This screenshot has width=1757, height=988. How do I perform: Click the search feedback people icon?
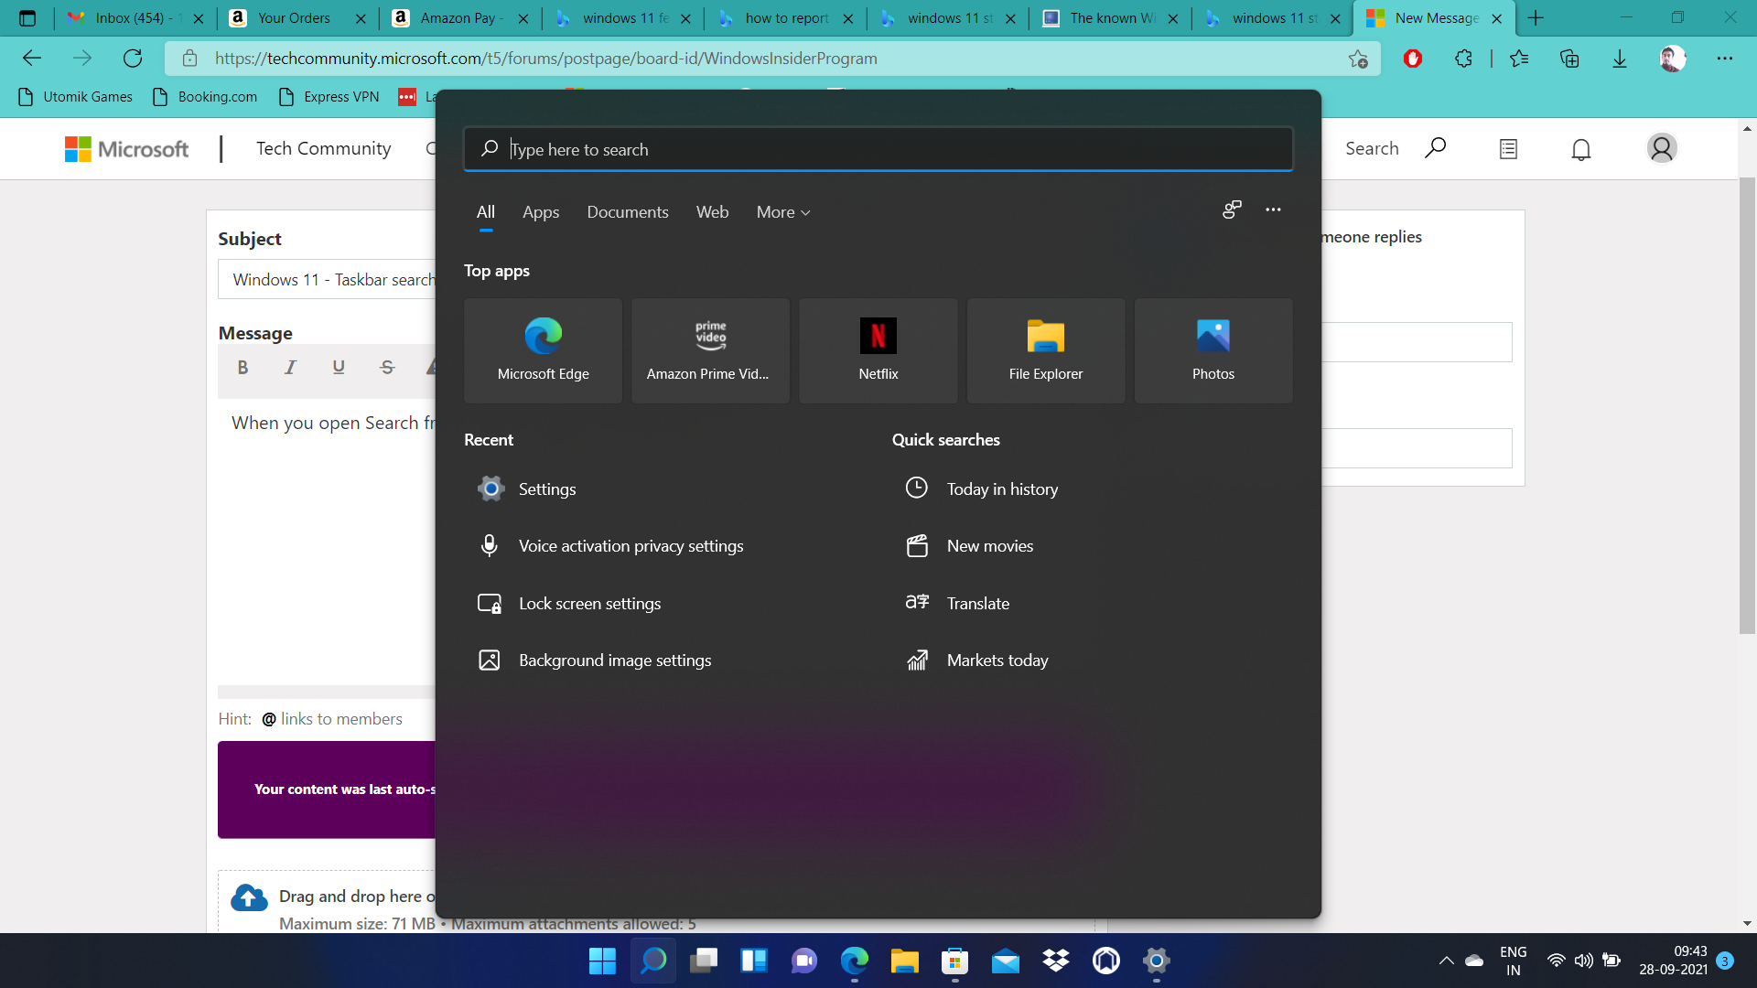point(1232,210)
